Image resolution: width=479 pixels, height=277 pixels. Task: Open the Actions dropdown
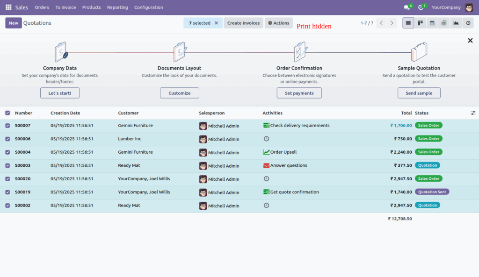click(278, 22)
